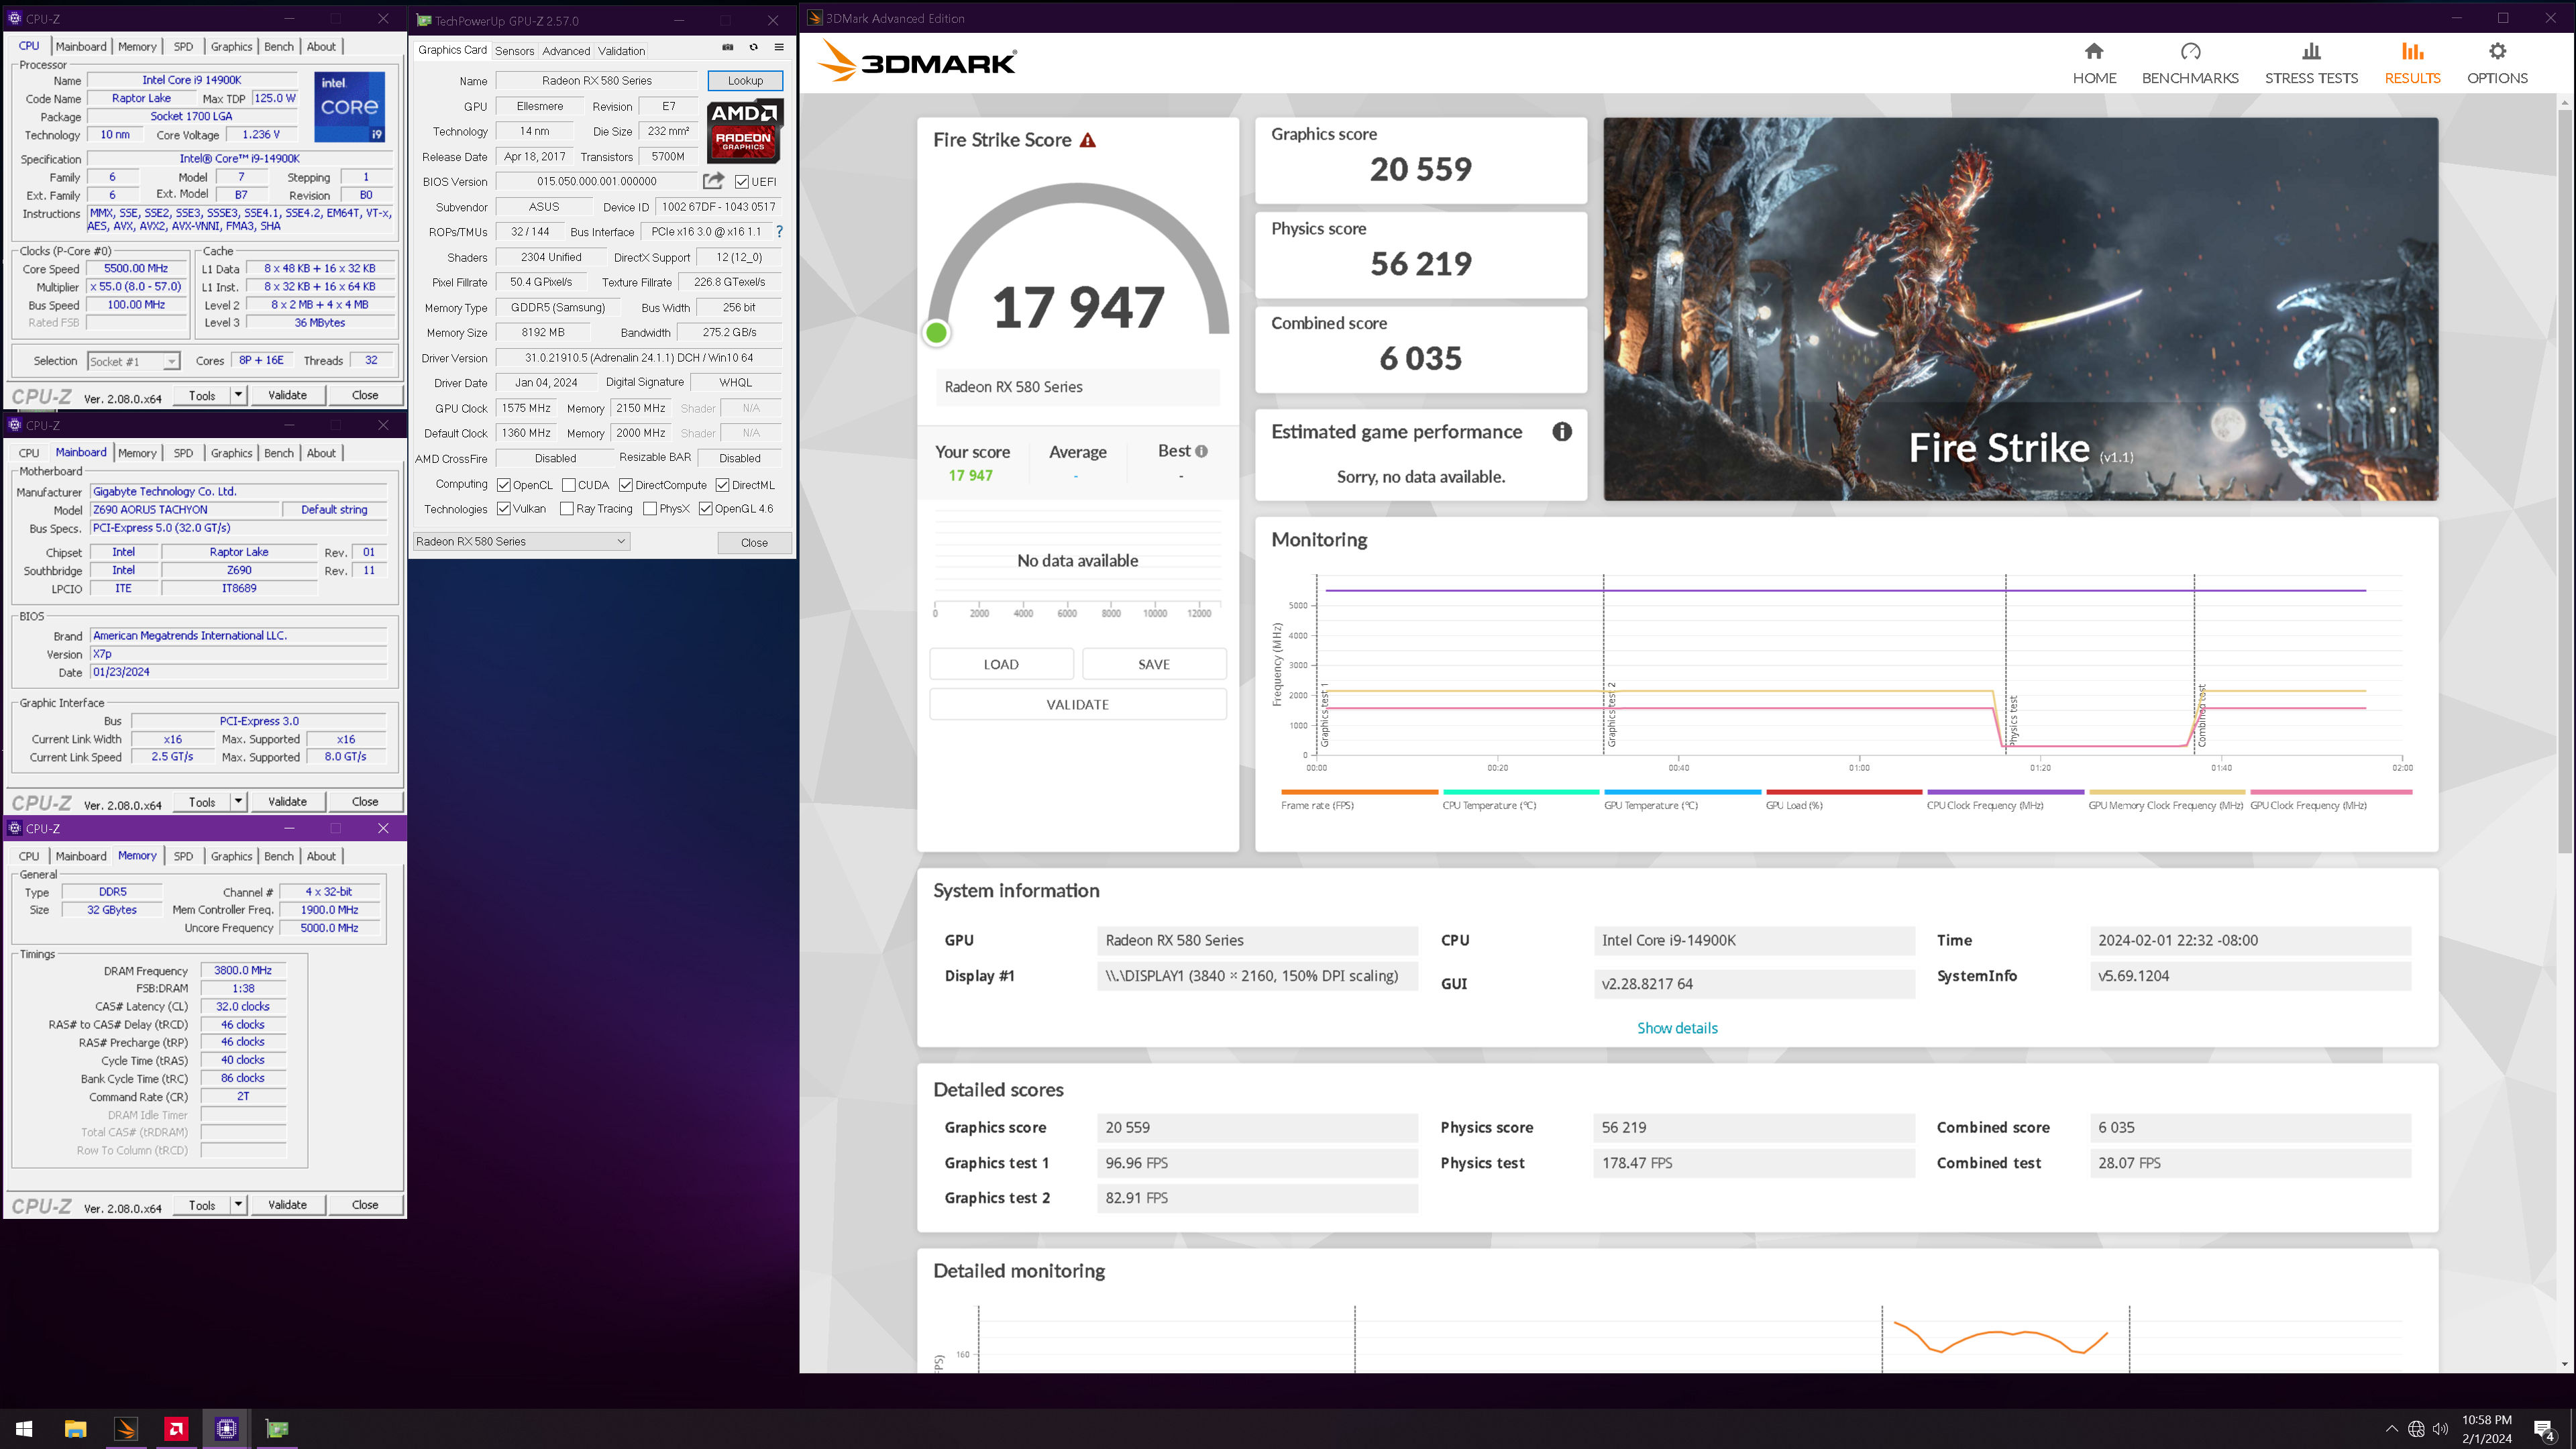Click GPU-Z screenshot camera icon
Viewport: 2576px width, 1449px height.
coord(728,47)
